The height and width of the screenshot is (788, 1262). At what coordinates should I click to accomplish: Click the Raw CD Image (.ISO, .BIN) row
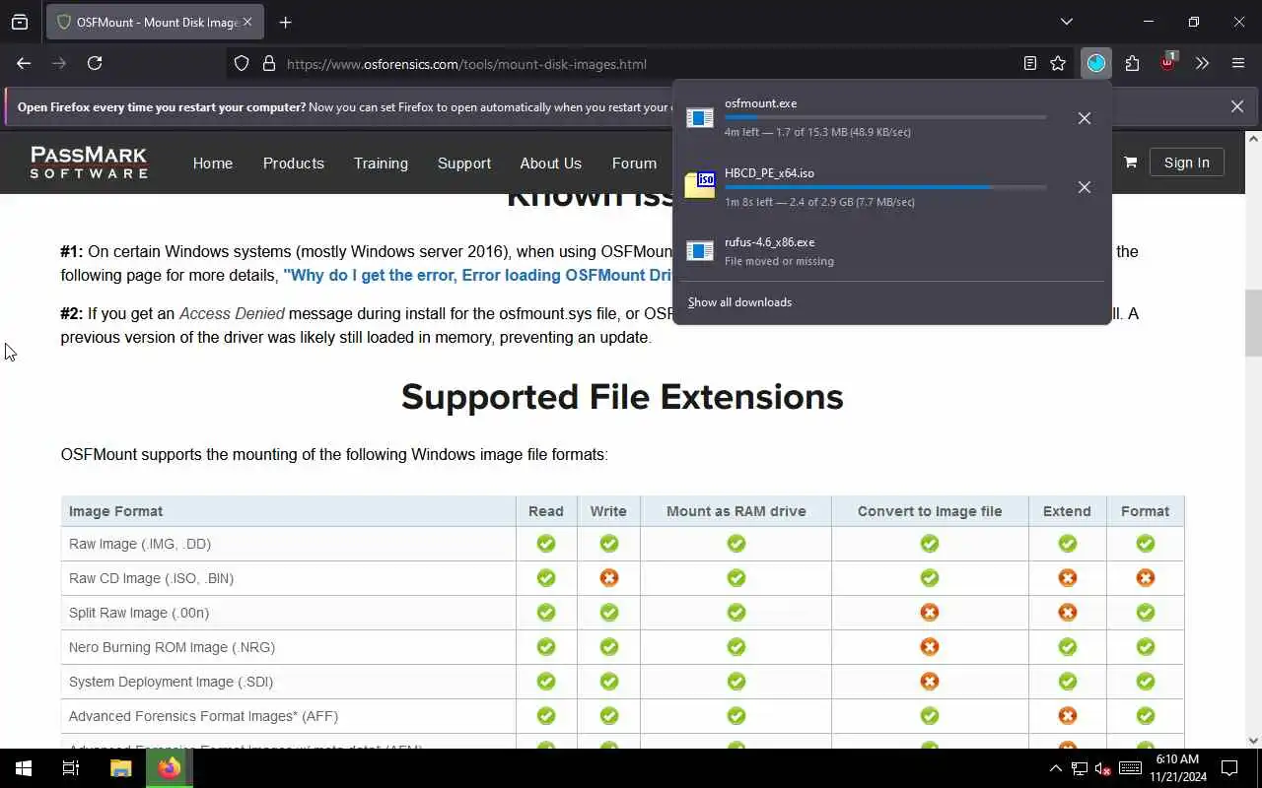pos(622,578)
